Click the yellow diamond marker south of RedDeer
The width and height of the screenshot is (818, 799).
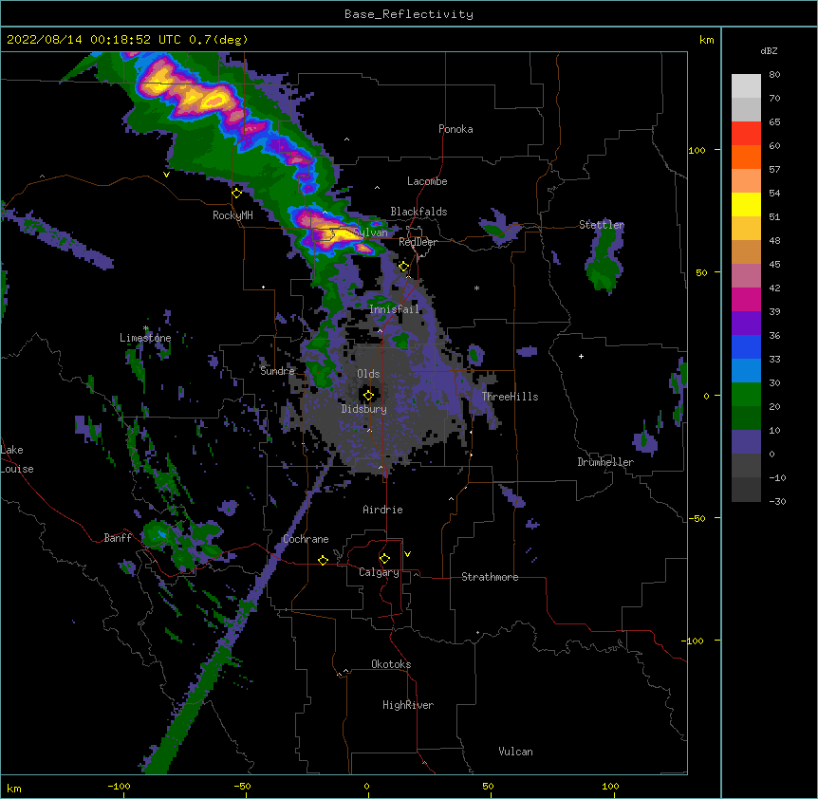tap(403, 267)
